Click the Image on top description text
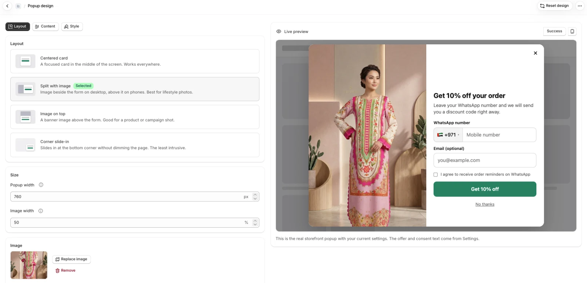 [x=107, y=120]
